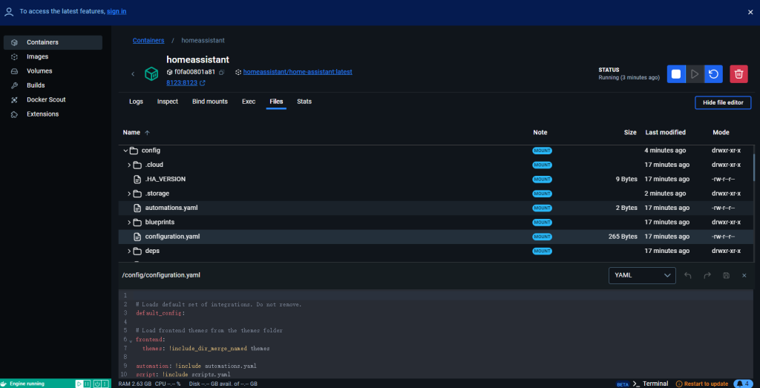Expand the .storage folder
Image resolution: width=760 pixels, height=388 pixels.
(129, 194)
